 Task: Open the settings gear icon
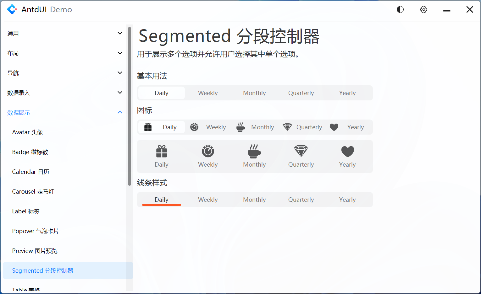423,9
